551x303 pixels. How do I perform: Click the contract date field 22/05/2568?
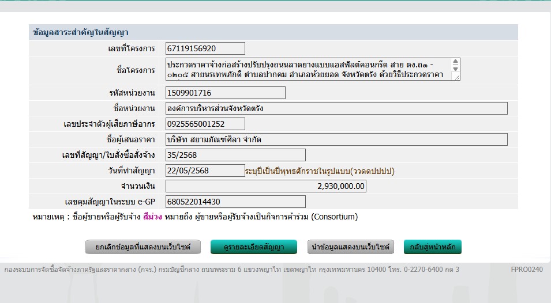(205, 171)
